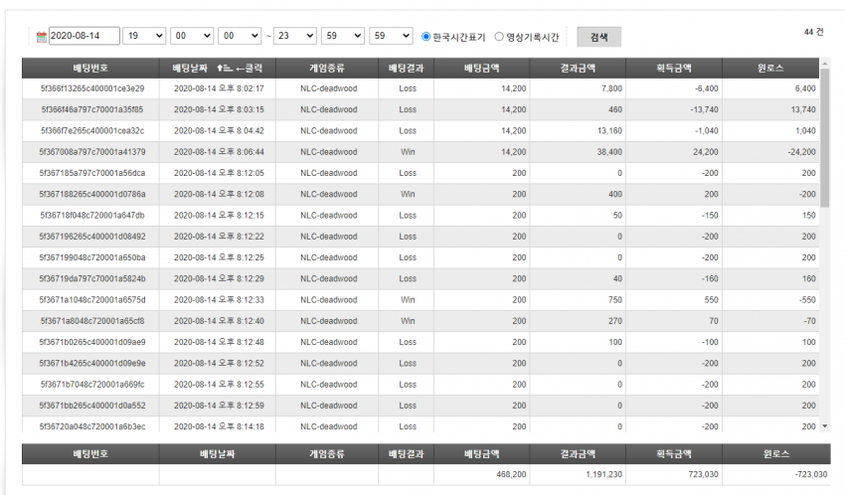The image size is (845, 495).
Task: Select betting ID 5f36719da797c70001a5824b
Action: (x=92, y=278)
